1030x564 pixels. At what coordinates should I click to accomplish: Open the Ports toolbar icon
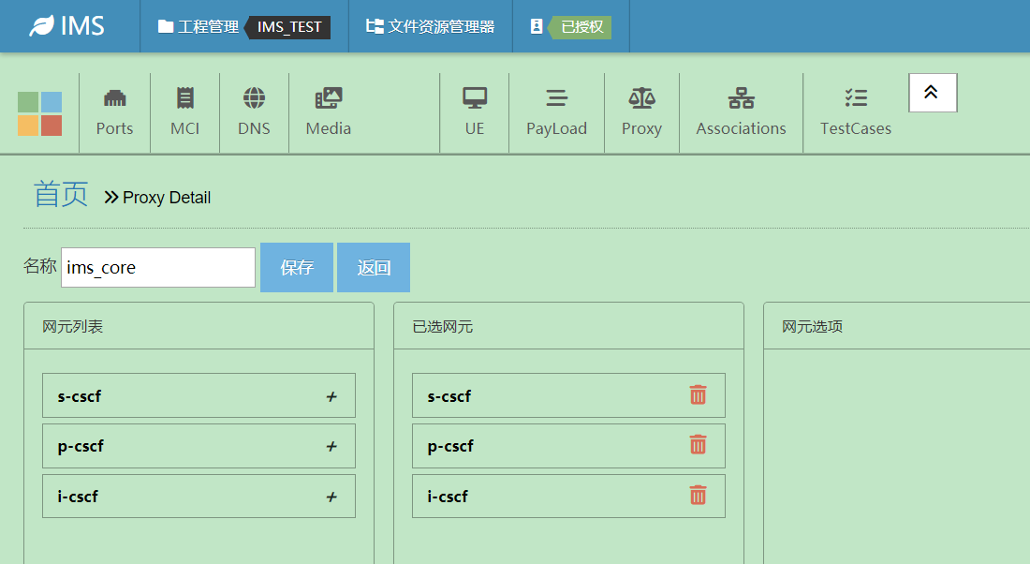[114, 98]
